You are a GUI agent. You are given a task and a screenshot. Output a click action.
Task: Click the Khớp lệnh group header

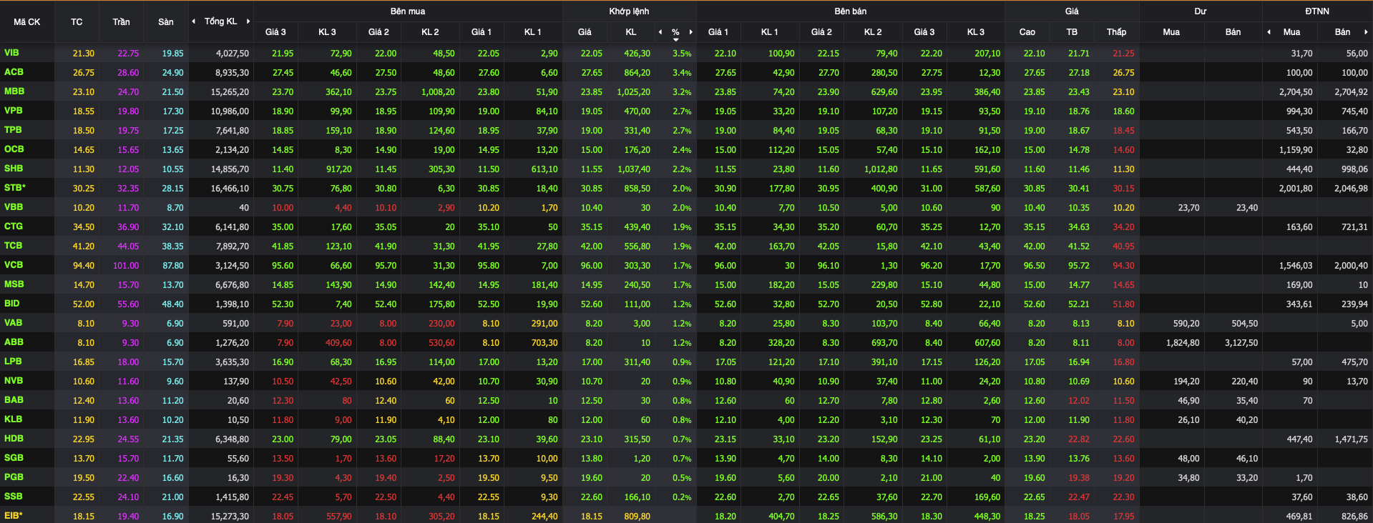pyautogui.click(x=629, y=11)
